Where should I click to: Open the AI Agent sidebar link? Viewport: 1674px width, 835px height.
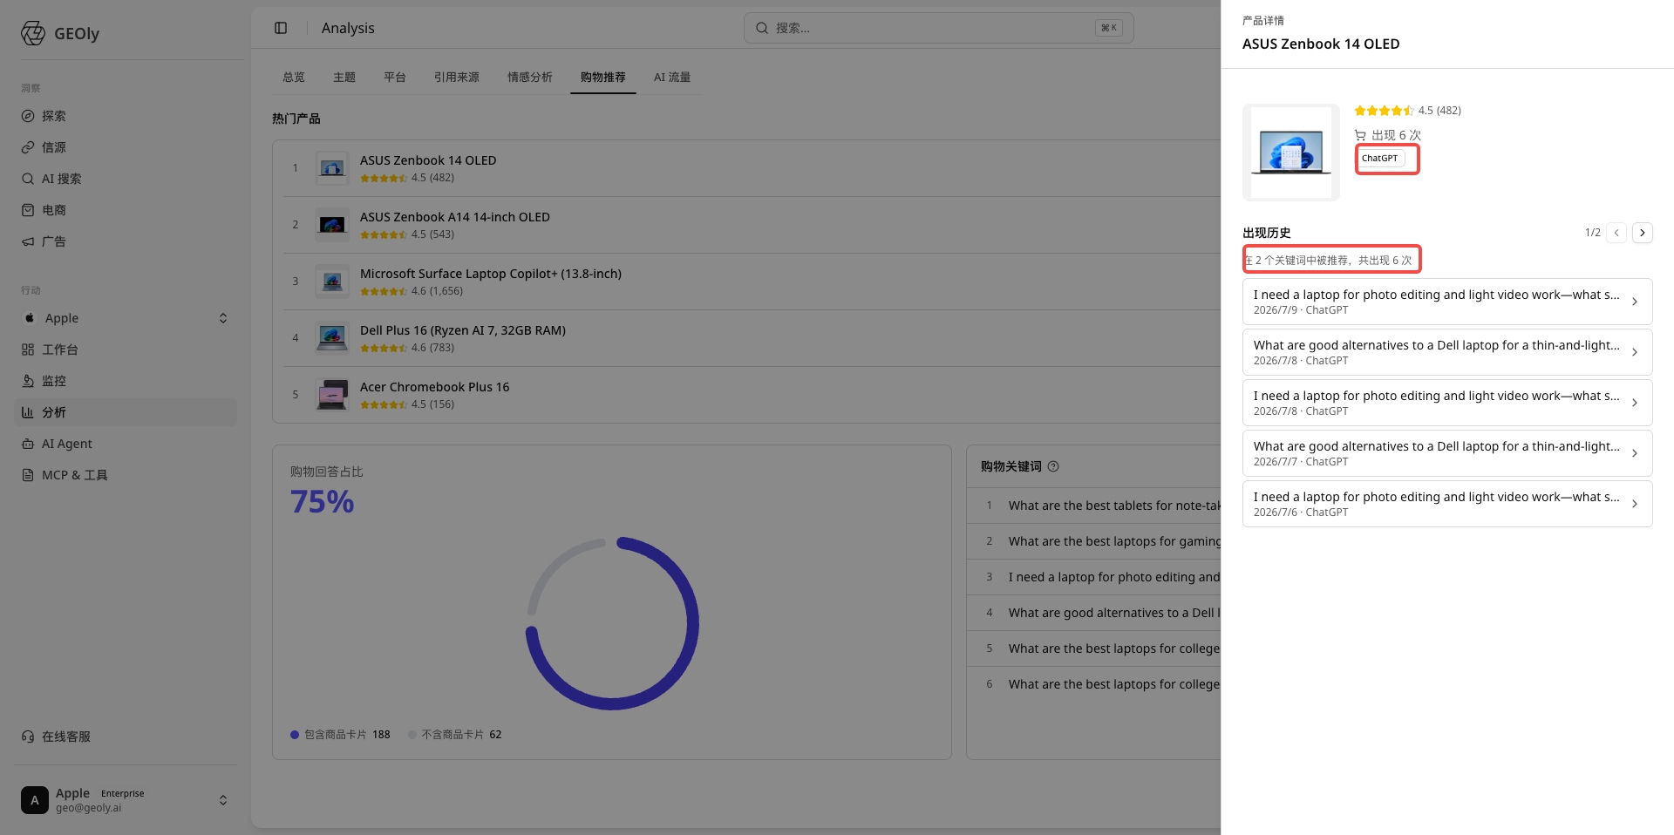[126, 444]
